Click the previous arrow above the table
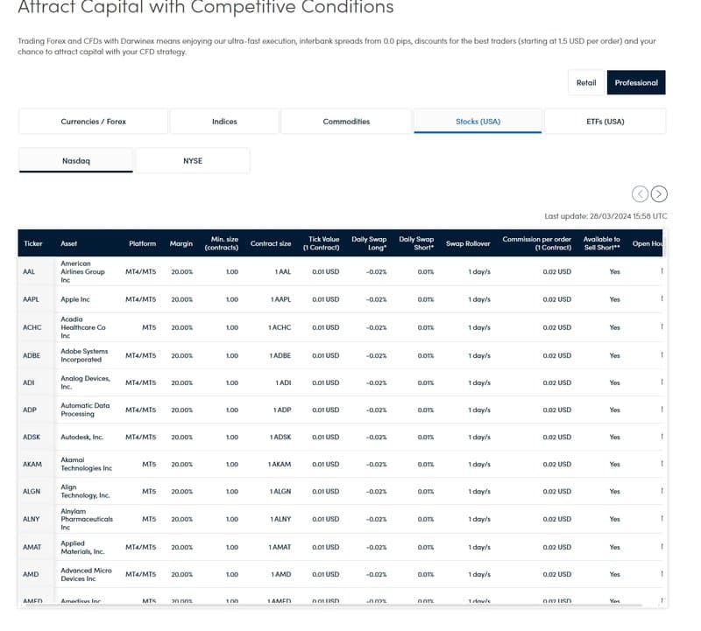This screenshot has height=631, width=701. point(641,194)
